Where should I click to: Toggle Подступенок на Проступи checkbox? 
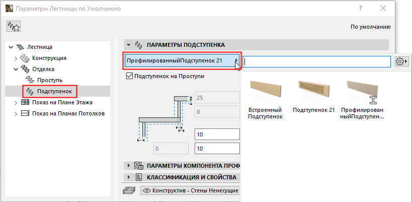point(129,76)
